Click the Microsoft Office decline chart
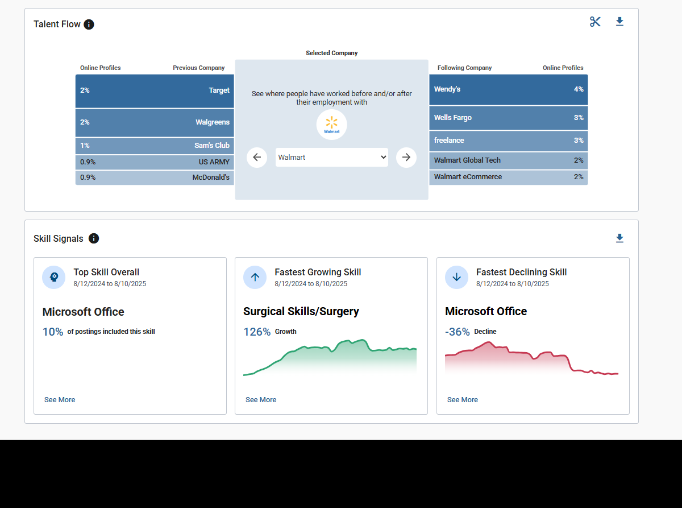 [531, 358]
